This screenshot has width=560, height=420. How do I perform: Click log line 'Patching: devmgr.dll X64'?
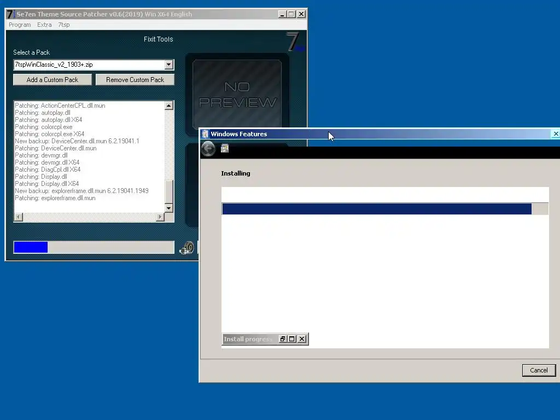[x=47, y=162]
